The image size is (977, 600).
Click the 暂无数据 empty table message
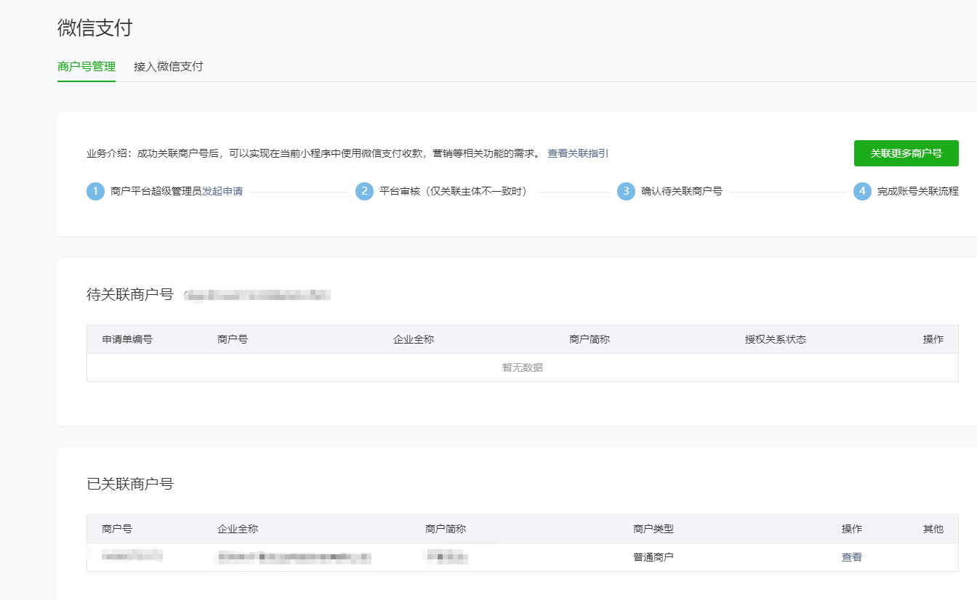click(523, 368)
